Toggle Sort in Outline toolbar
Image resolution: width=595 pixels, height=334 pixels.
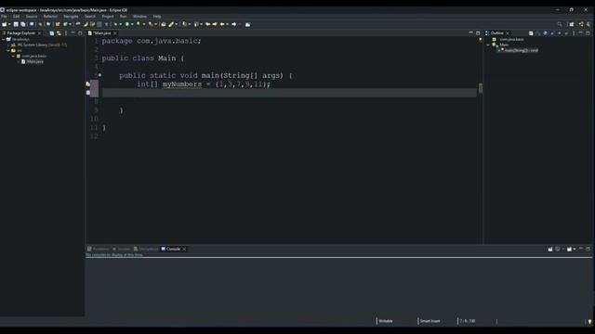538,33
